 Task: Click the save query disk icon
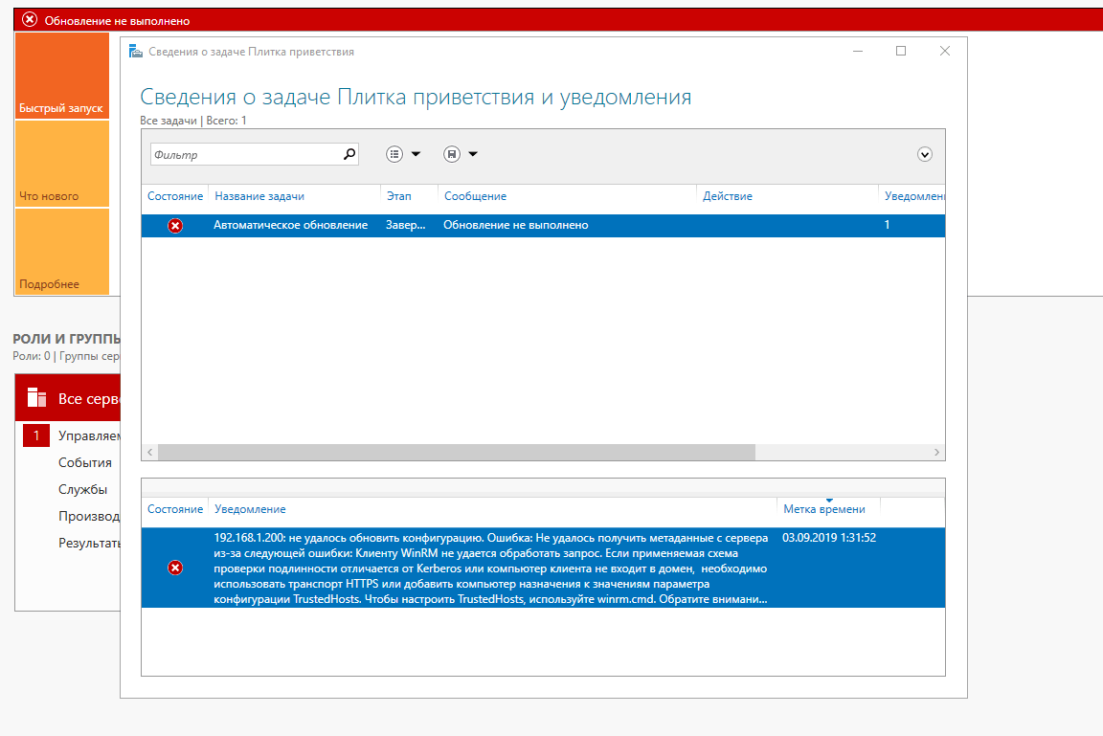[452, 154]
